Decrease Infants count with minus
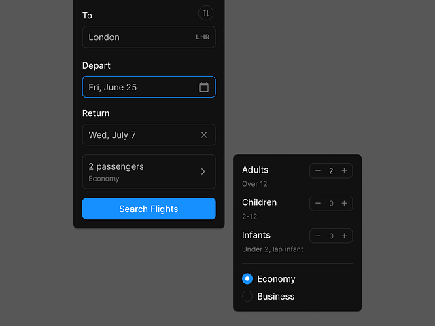 318,236
